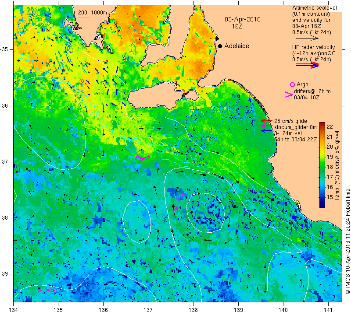Click the three magenta drifter chevrons near 135E

[x=47, y=290]
